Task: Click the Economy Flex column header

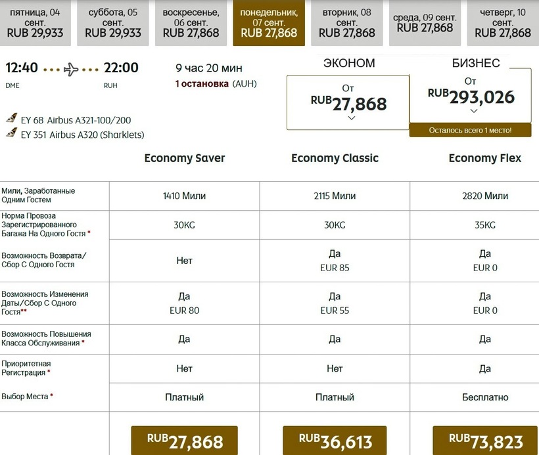Action: [484, 158]
